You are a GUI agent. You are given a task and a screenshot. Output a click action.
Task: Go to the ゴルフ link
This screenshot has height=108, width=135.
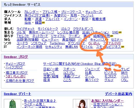coord(65,29)
